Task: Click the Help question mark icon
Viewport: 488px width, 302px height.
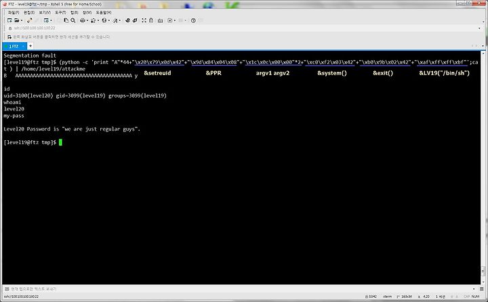Action: click(193, 20)
